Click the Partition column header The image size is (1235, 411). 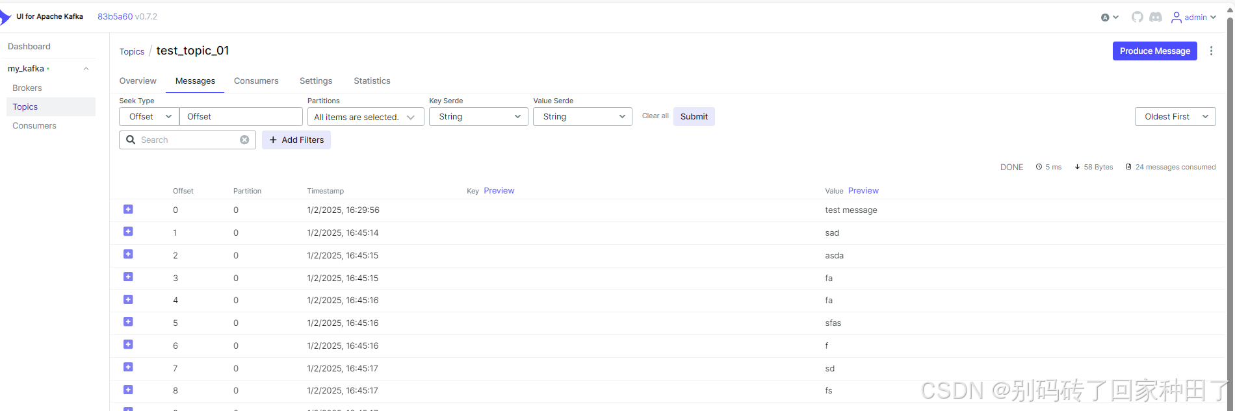pos(247,192)
